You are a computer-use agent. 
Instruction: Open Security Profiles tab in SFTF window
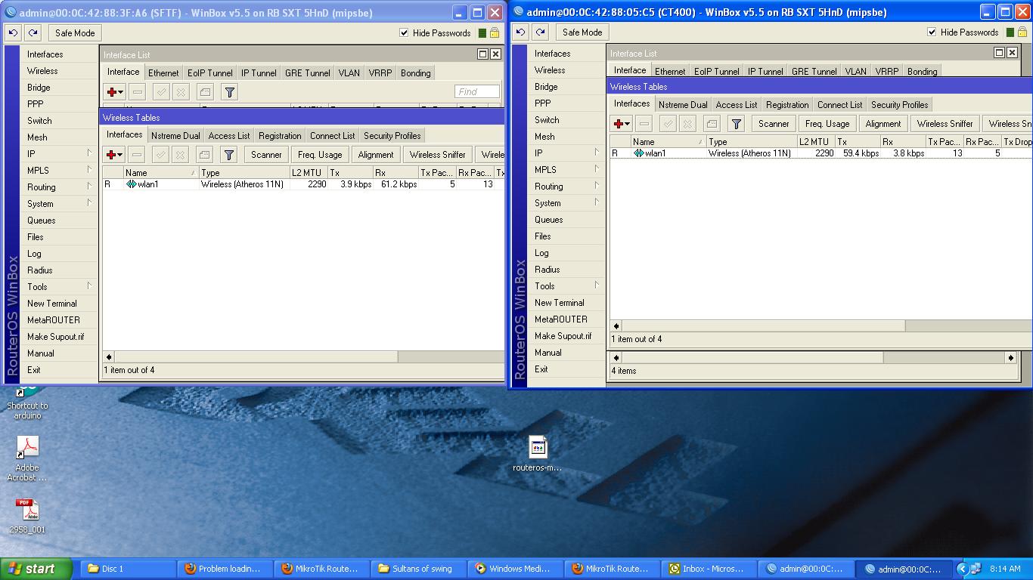[392, 136]
